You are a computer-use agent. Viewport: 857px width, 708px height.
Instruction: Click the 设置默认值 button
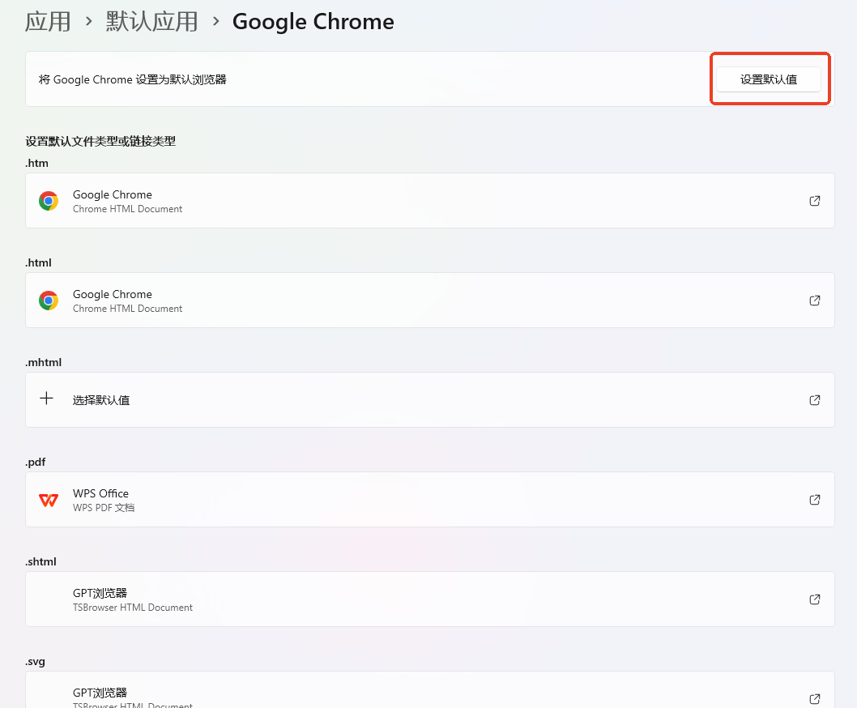(769, 79)
